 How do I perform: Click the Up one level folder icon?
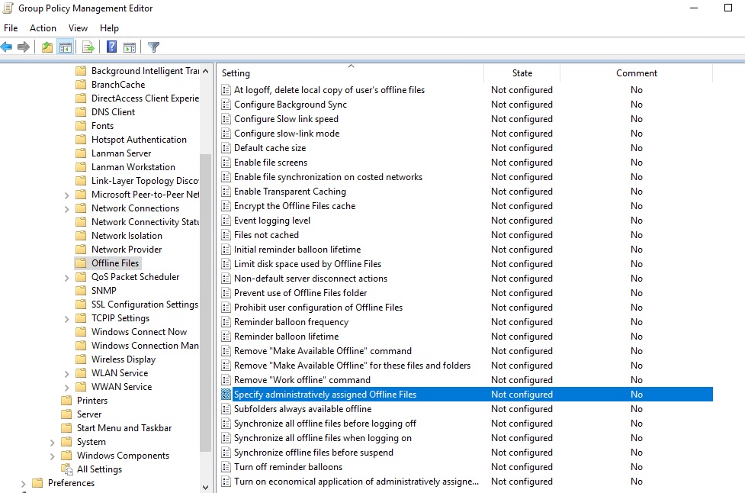47,47
